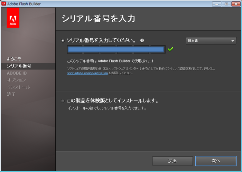This screenshot has height=172, width=242.
Task: Click the 次へ button
Action: point(216,161)
